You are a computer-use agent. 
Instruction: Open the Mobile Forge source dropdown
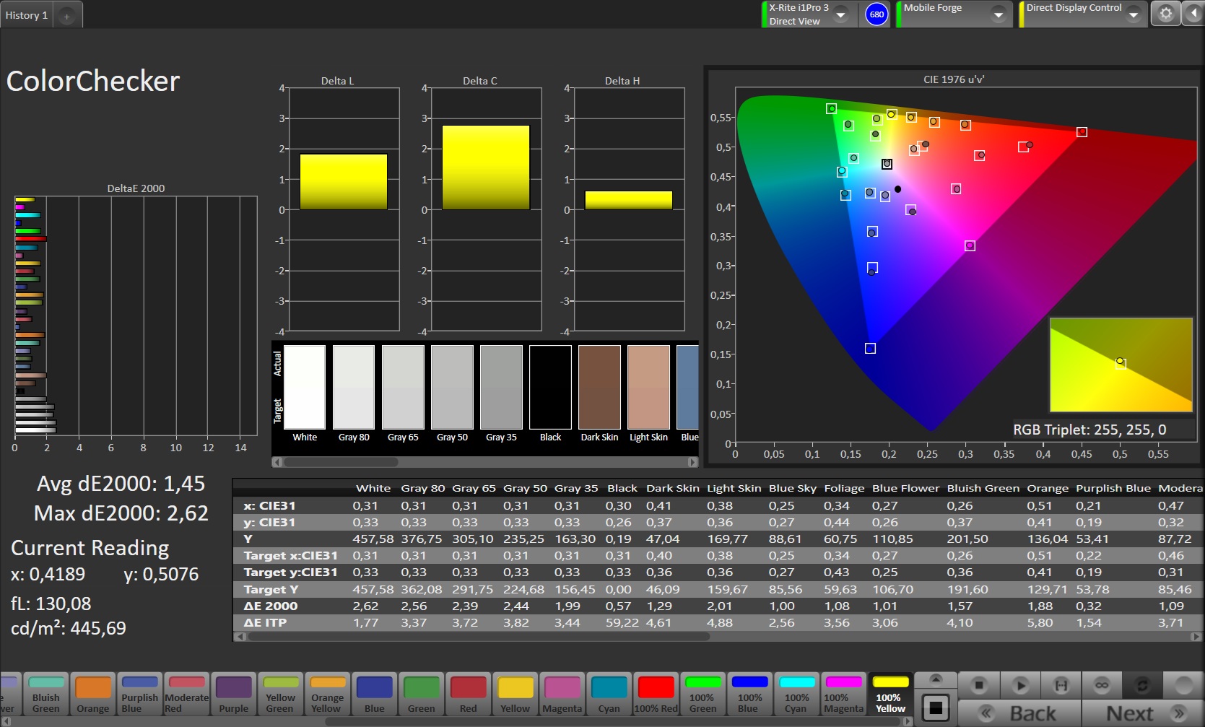click(x=999, y=14)
